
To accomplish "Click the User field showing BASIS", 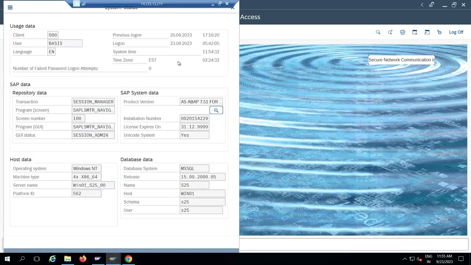I will coord(65,43).
